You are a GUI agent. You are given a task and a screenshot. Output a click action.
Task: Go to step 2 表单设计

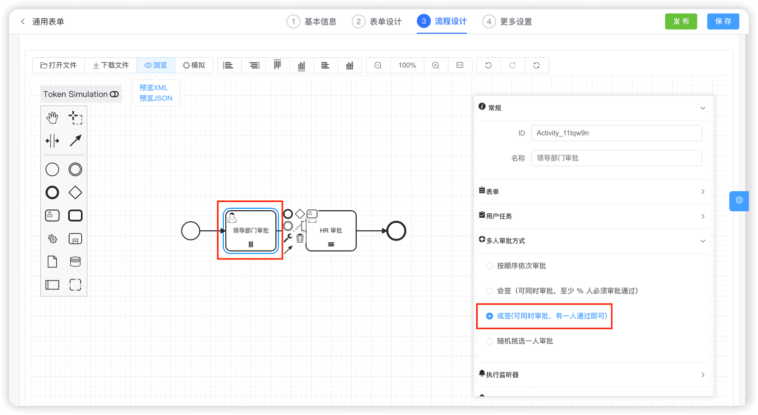(377, 22)
